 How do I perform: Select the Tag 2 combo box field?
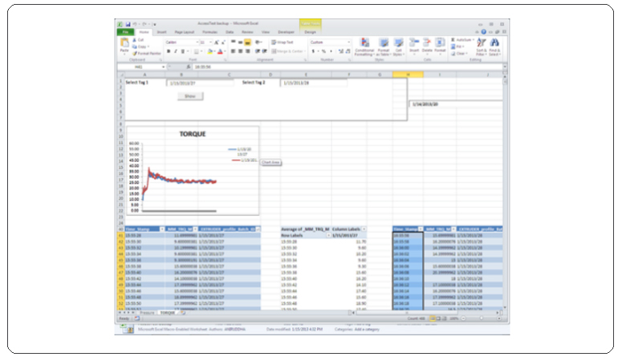click(x=314, y=83)
